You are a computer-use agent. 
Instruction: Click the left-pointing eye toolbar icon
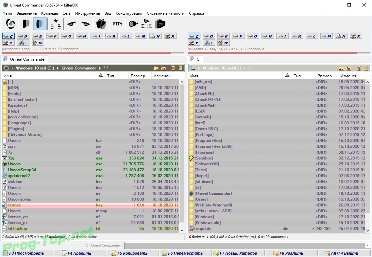tap(71, 24)
